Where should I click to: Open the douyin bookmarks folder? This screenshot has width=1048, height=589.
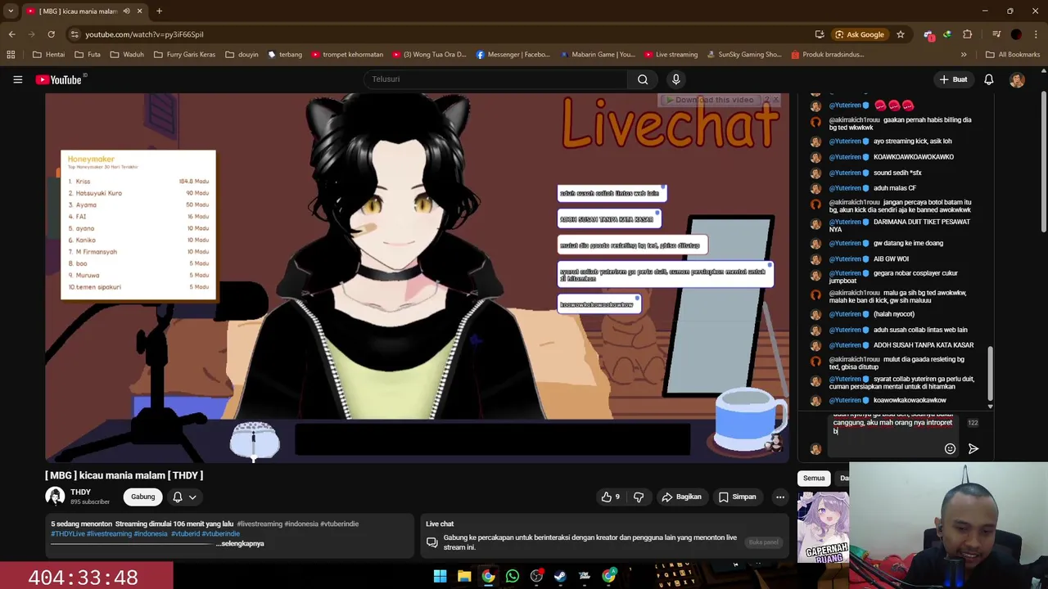(x=242, y=55)
